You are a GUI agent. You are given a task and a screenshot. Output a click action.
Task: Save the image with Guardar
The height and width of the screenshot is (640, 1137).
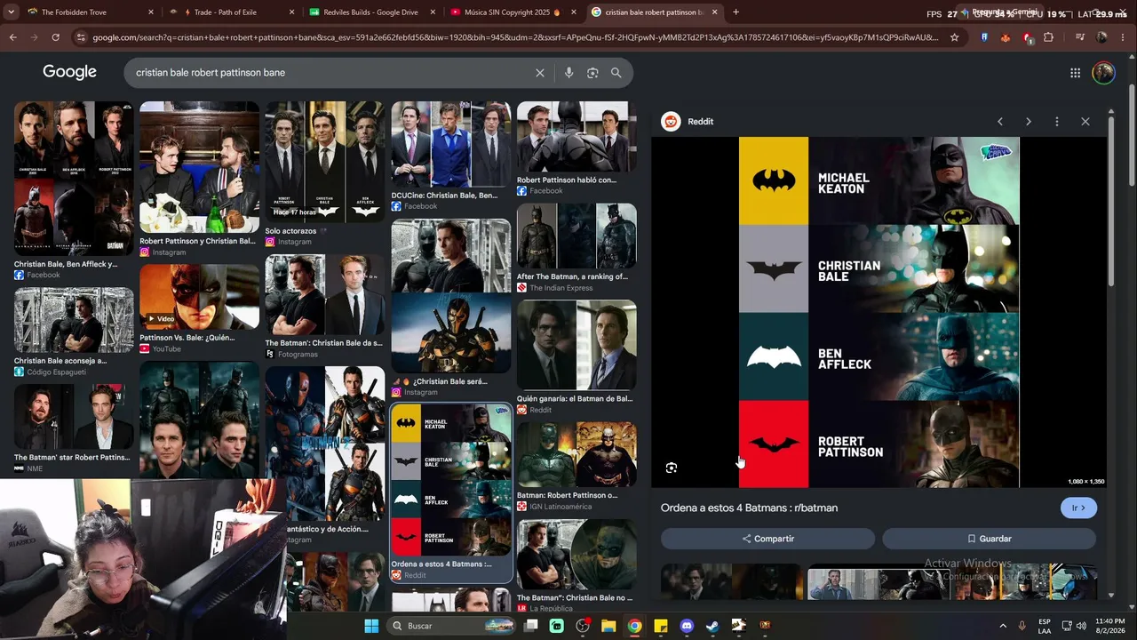point(989,539)
